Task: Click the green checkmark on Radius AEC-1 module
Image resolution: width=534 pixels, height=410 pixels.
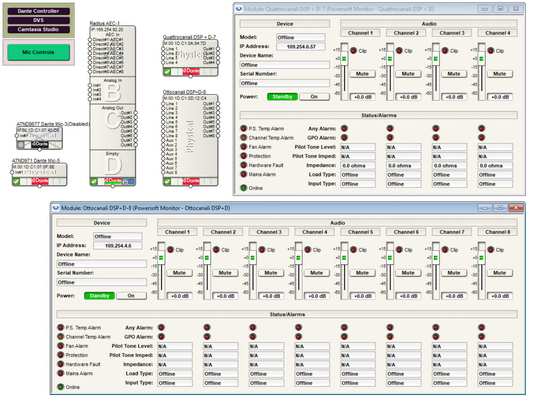Action: 94,182
